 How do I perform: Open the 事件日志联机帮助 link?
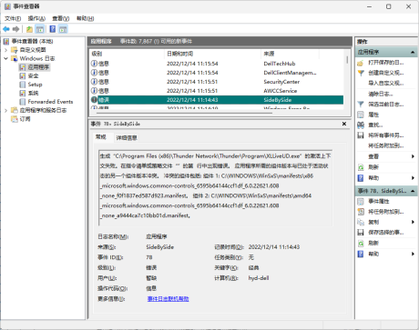[168, 299]
